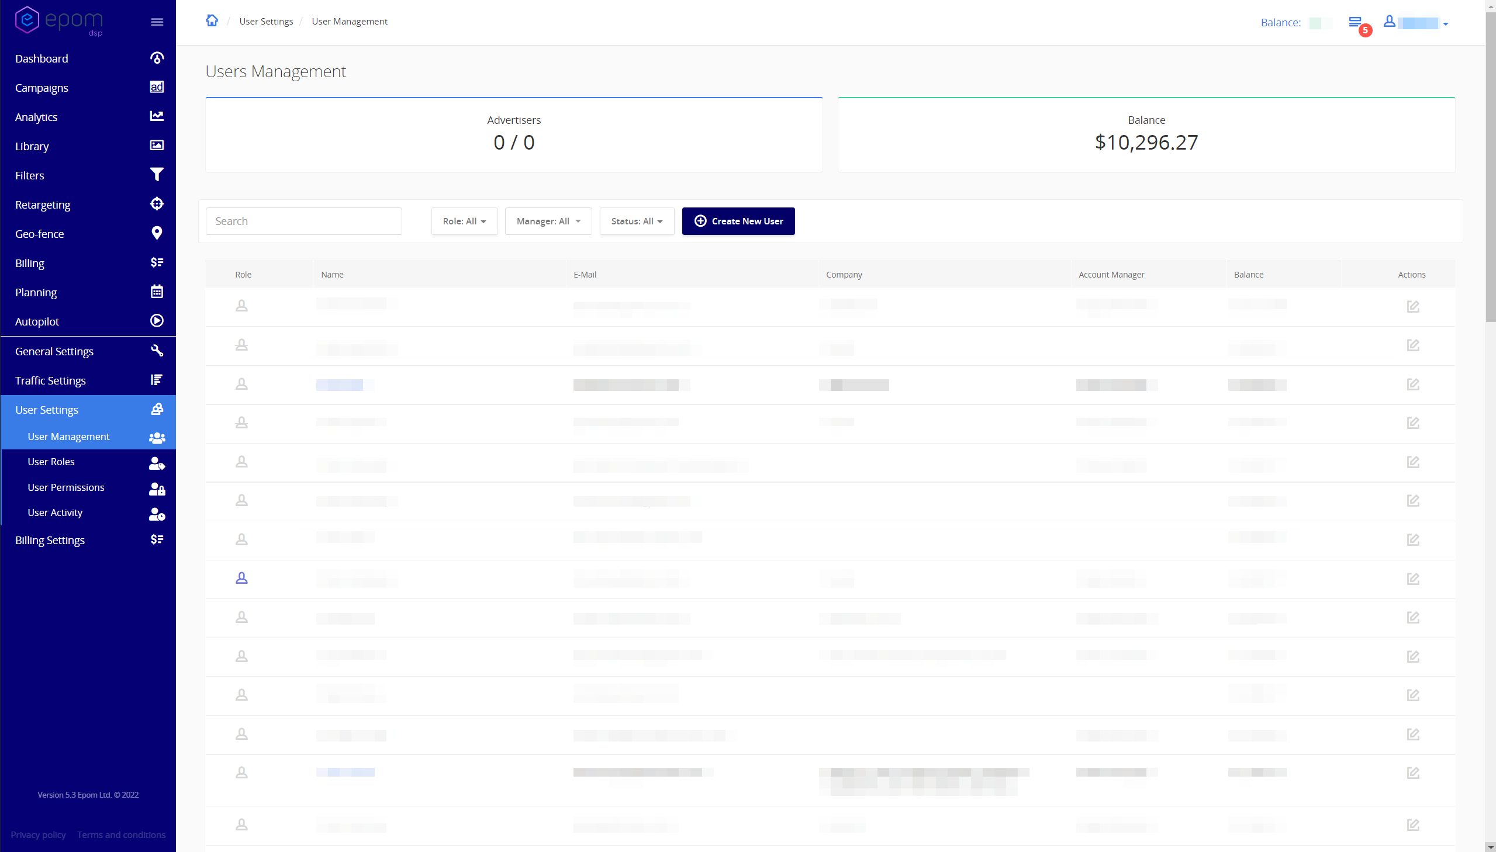Click edit icon in the last visible row
The image size is (1496, 852).
(x=1412, y=825)
